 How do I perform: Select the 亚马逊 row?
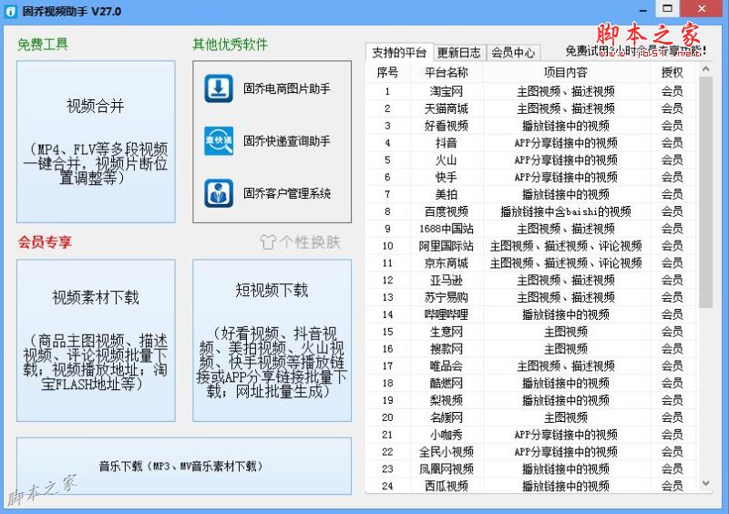click(x=531, y=280)
